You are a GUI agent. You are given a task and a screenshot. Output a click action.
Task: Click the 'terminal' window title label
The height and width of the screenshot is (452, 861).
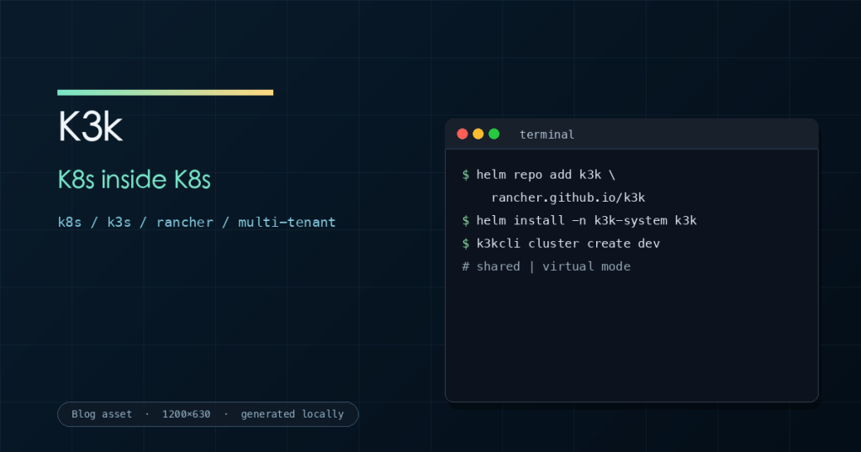click(x=547, y=134)
